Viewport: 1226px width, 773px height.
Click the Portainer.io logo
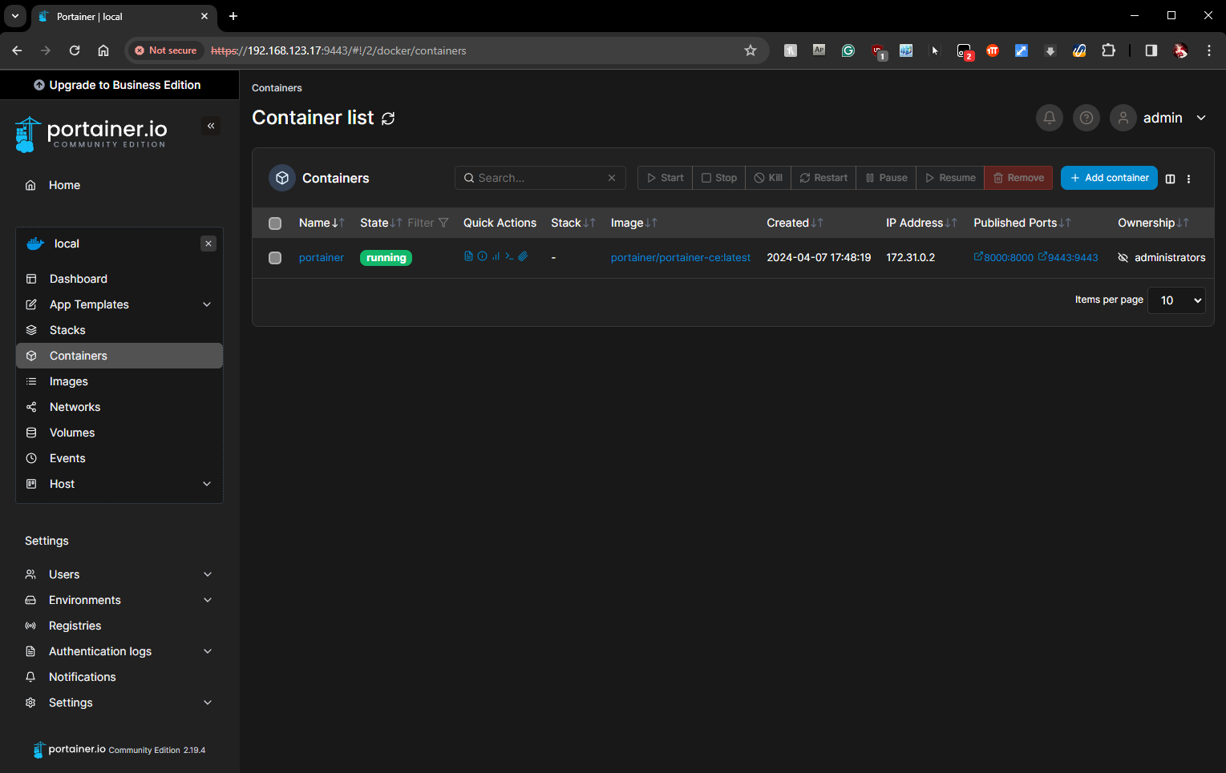pos(91,134)
